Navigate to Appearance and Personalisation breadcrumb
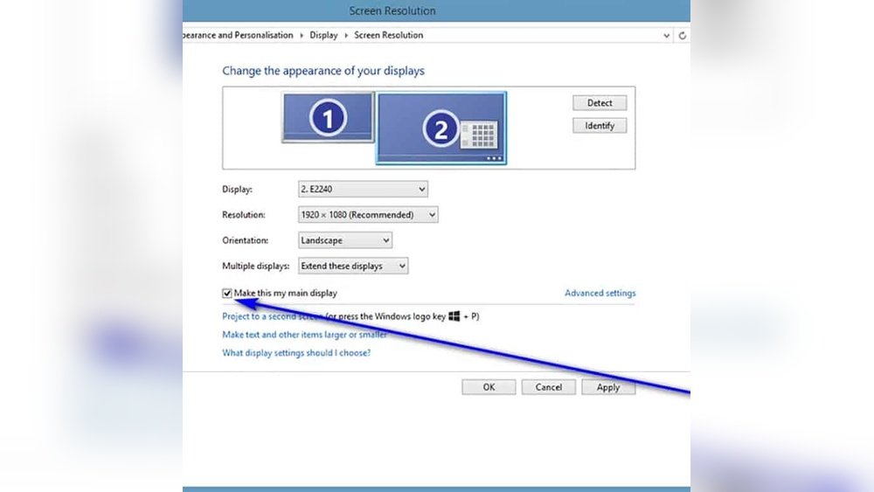Screen dimensions: 874x492 point(236,36)
